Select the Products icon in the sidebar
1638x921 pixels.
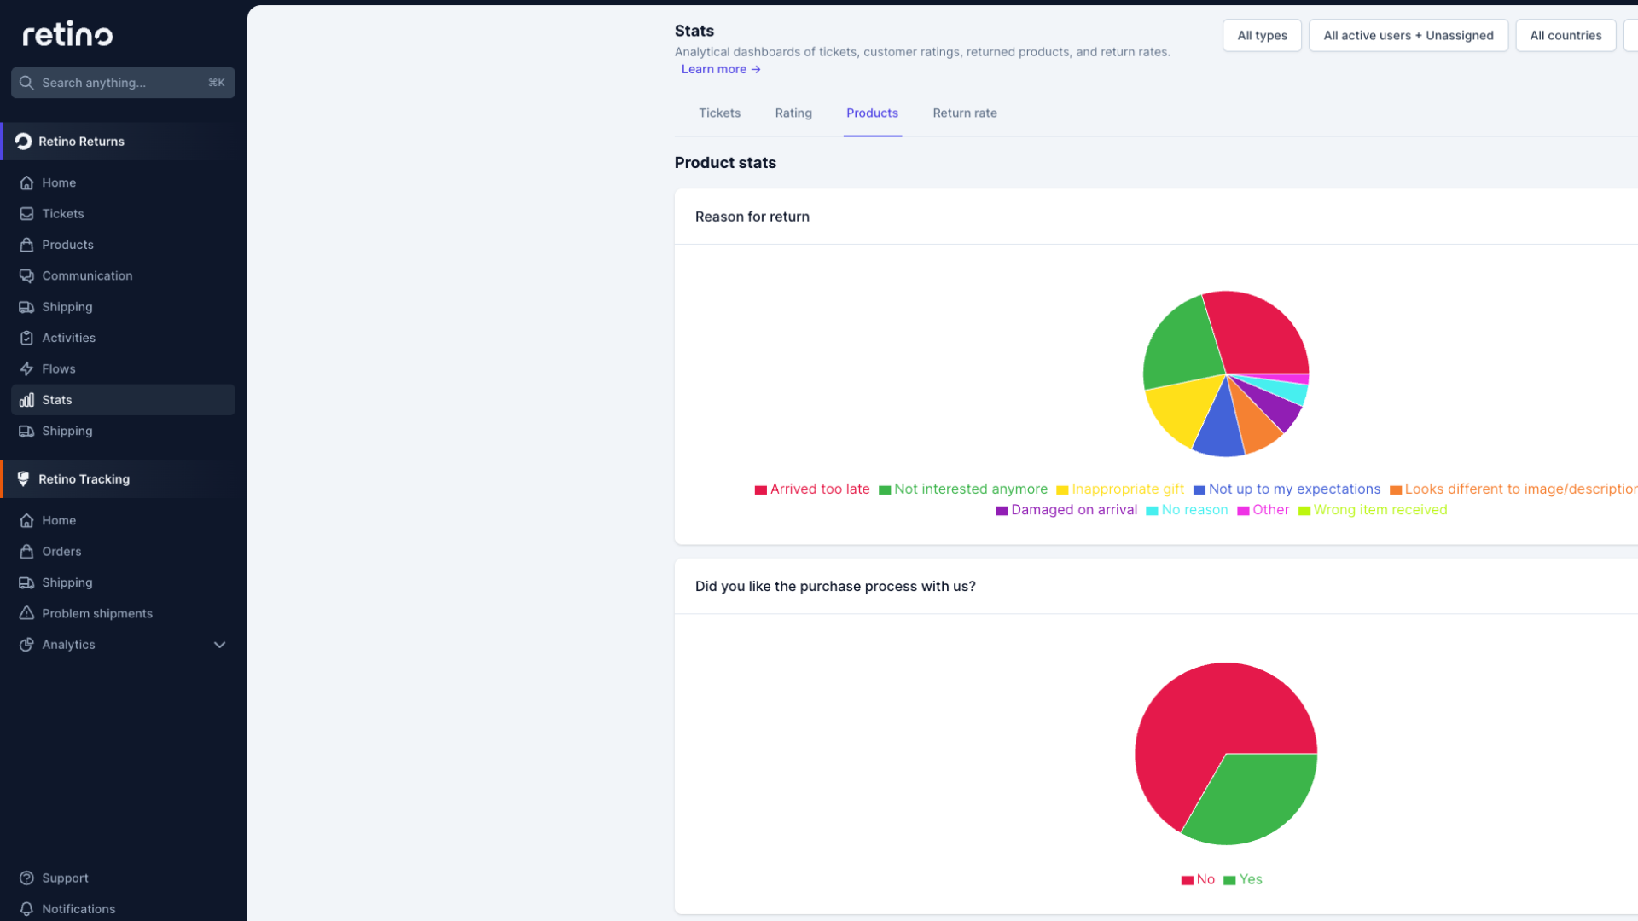click(26, 245)
